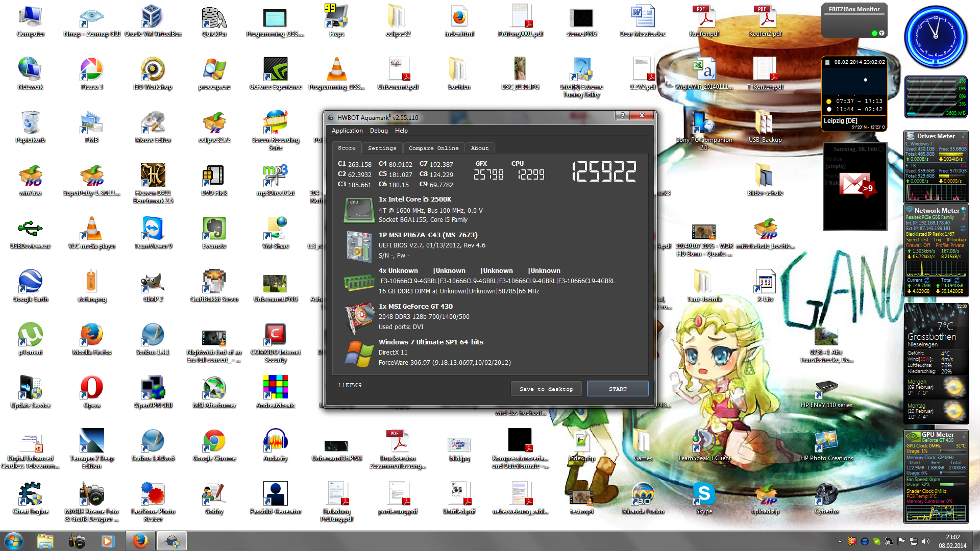This screenshot has width=980, height=551.
Task: Click the motherboard icon in Aquamark
Action: 359,246
